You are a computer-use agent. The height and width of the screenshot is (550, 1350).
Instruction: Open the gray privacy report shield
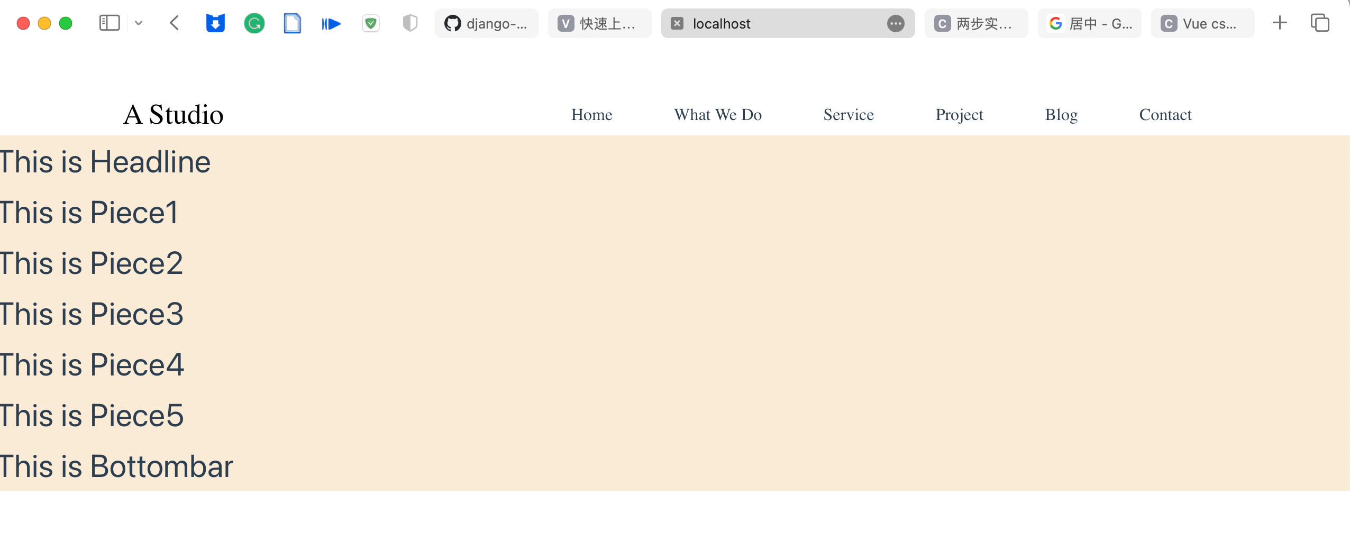click(410, 23)
